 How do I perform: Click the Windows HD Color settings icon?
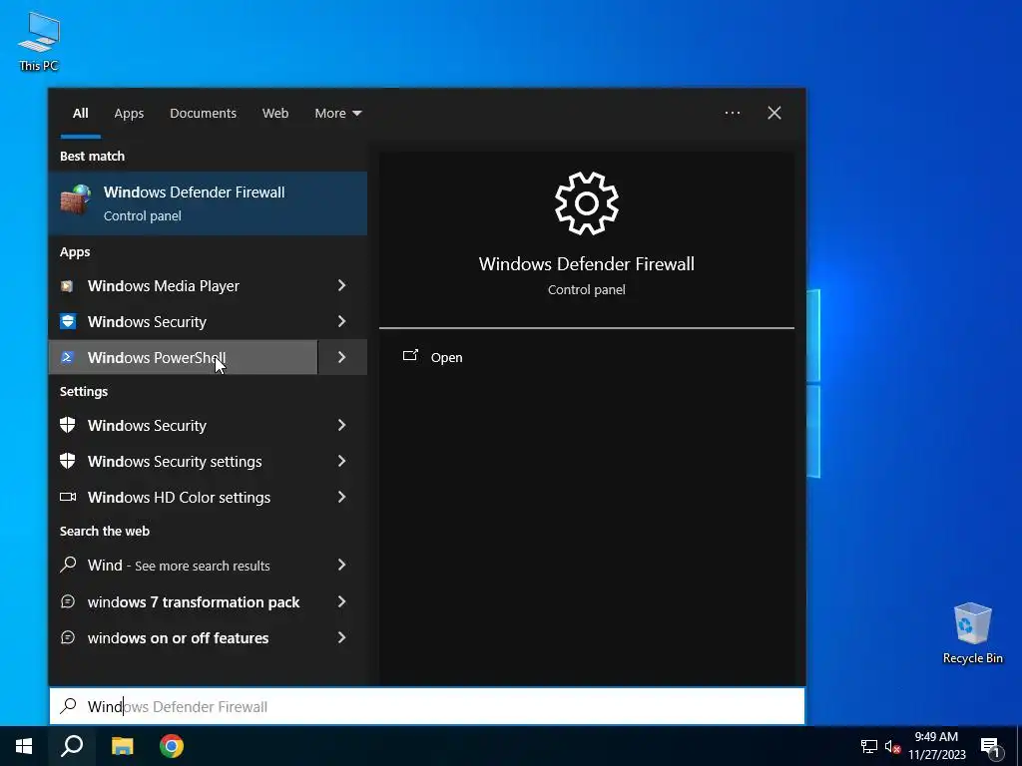coord(67,497)
